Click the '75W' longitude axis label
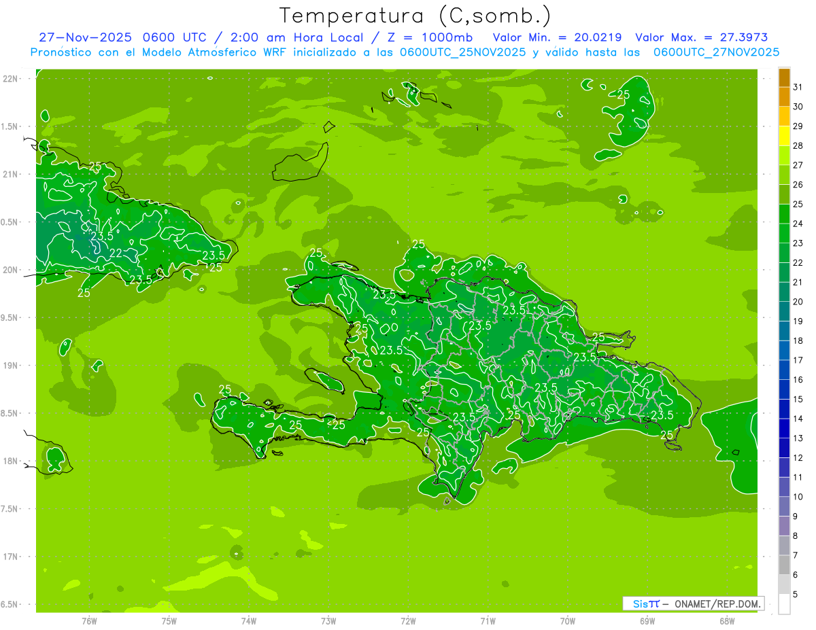 pos(169,621)
